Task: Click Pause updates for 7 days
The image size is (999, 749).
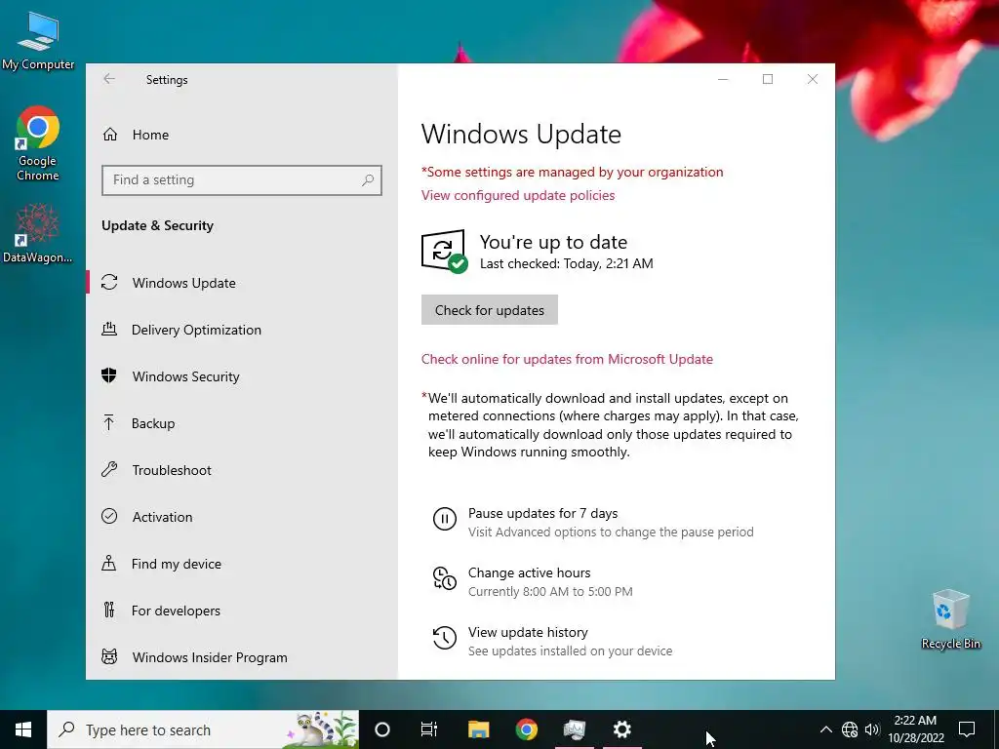Action: coord(542,513)
